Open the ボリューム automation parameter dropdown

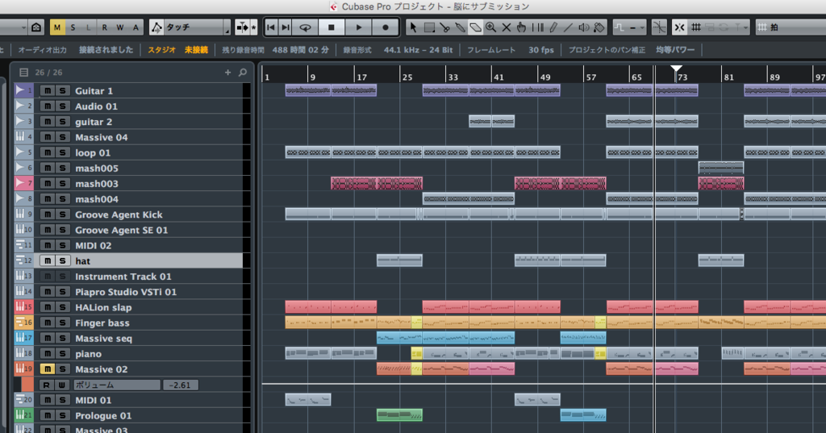116,385
